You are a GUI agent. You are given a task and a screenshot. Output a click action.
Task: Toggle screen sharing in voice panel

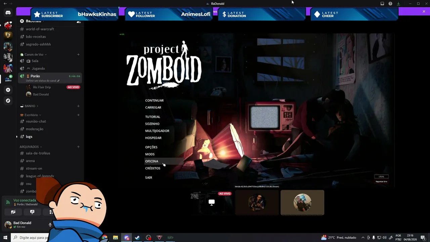pos(32,212)
